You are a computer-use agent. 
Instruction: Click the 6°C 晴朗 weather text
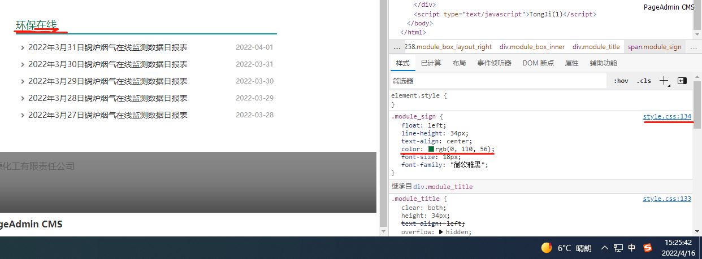pos(575,248)
